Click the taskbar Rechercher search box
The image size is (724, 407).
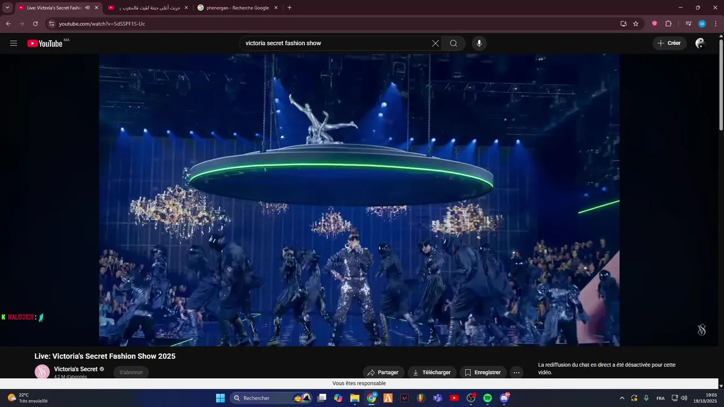271,398
